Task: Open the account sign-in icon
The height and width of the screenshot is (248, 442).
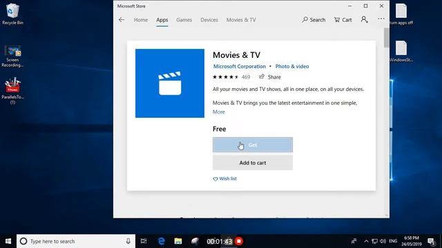Action: pyautogui.click(x=364, y=19)
